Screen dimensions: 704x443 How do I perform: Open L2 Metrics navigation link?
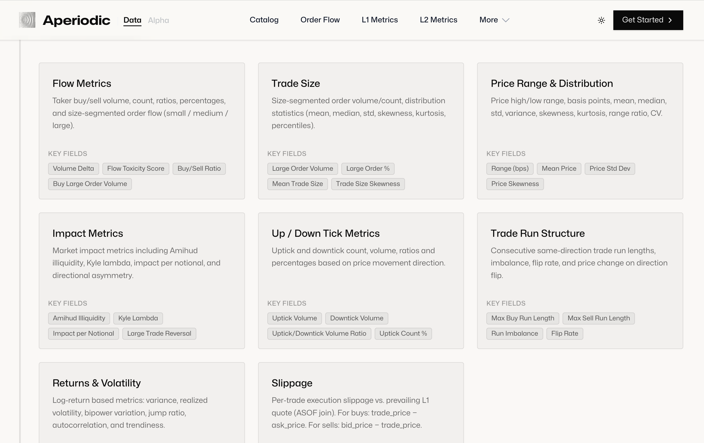click(438, 20)
